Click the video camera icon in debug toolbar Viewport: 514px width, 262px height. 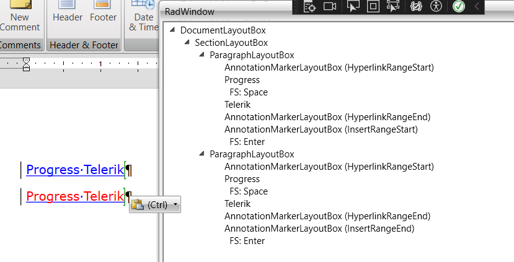(x=330, y=6)
